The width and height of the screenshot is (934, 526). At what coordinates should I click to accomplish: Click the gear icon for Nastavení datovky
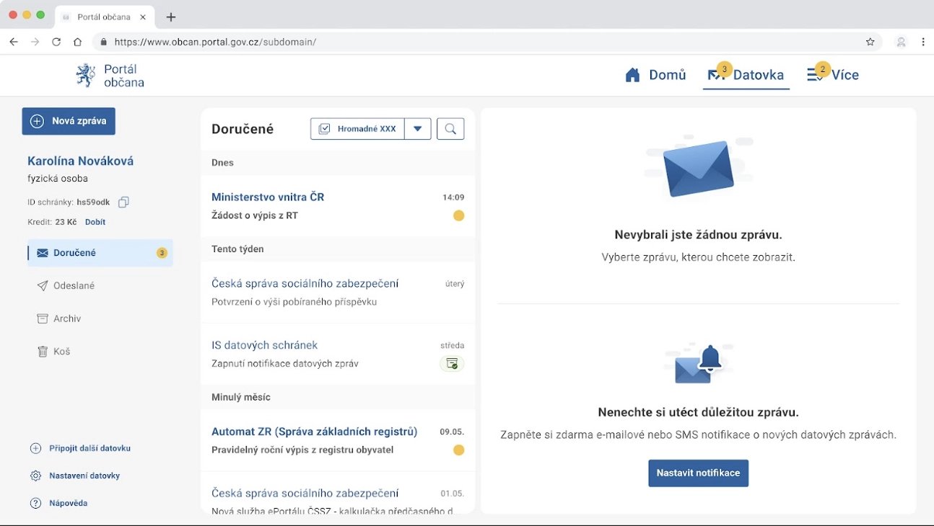coord(35,476)
